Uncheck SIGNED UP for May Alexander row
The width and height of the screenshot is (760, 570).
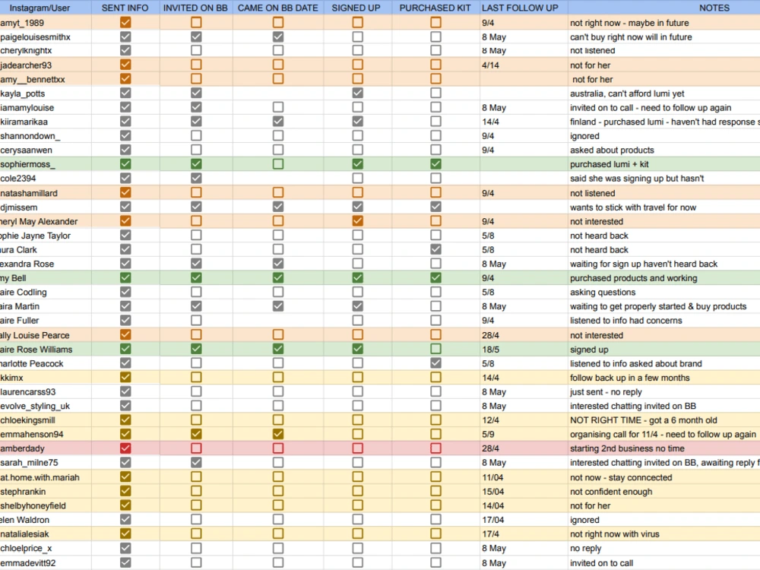tap(358, 220)
